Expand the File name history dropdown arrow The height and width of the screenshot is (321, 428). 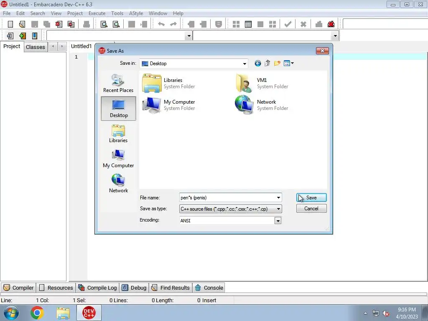pyautogui.click(x=278, y=198)
